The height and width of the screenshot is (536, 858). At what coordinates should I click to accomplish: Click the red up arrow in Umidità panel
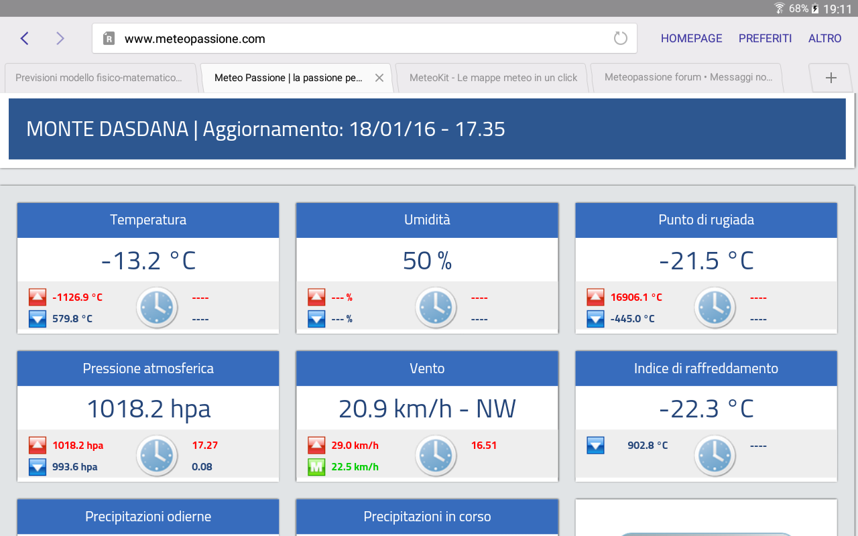316,297
